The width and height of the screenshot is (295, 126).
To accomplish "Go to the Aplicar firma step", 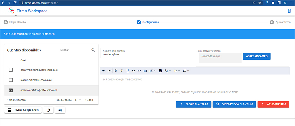I will click(280, 22).
